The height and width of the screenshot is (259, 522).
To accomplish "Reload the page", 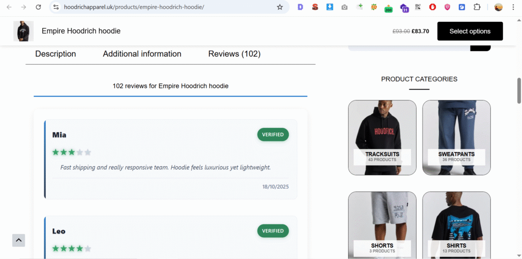I will 38,7.
